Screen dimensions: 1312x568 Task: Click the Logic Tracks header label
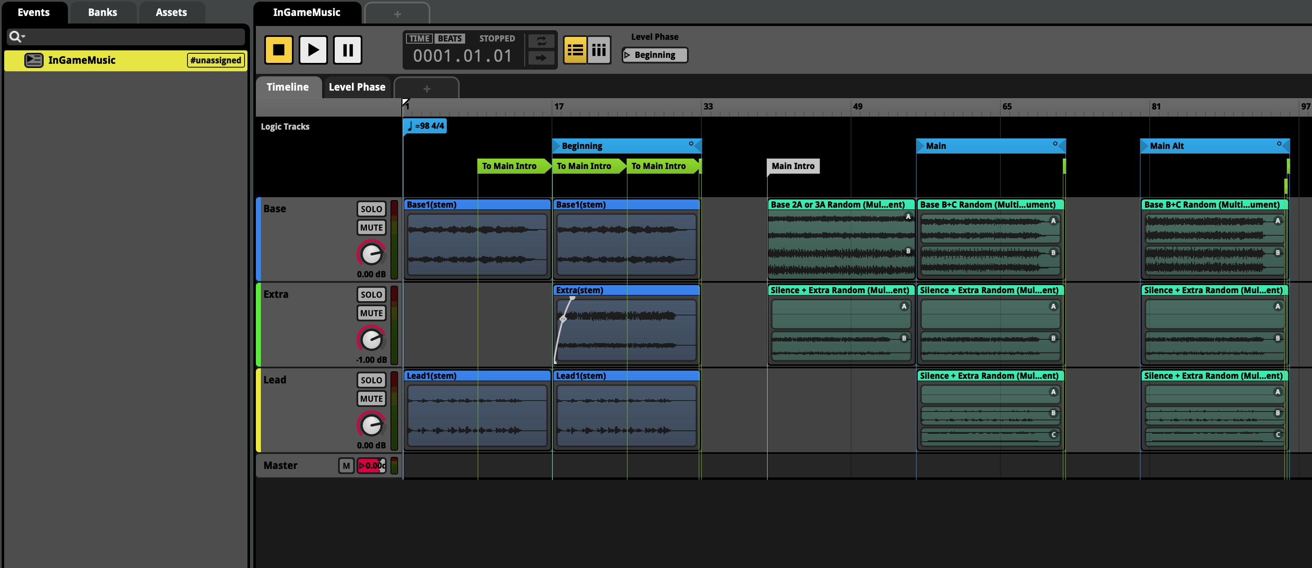click(x=285, y=126)
